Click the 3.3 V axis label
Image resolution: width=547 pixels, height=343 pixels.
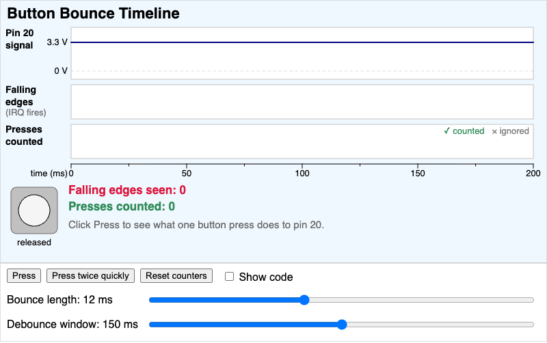(57, 42)
